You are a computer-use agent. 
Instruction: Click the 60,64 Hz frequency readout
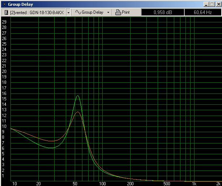pos(202,12)
